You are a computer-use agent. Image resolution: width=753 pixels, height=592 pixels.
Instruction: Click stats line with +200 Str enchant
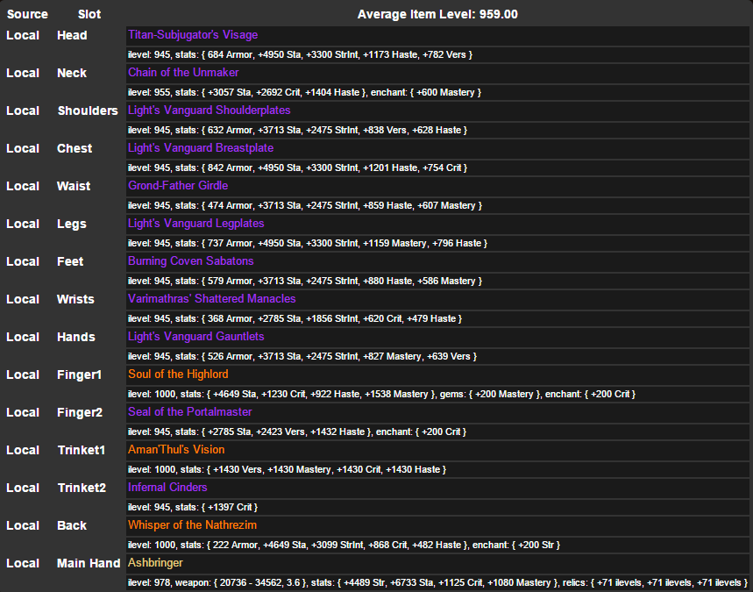click(344, 545)
